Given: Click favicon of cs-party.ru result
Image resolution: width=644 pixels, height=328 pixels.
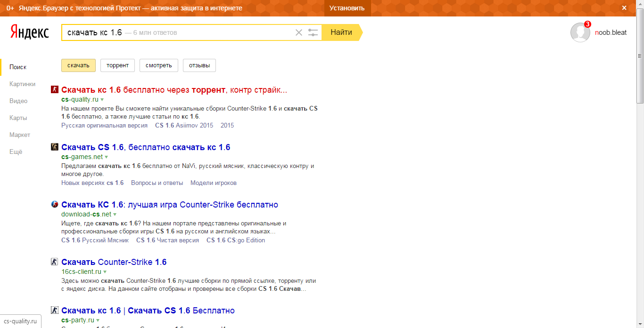Looking at the screenshot, I should pyautogui.click(x=54, y=310).
